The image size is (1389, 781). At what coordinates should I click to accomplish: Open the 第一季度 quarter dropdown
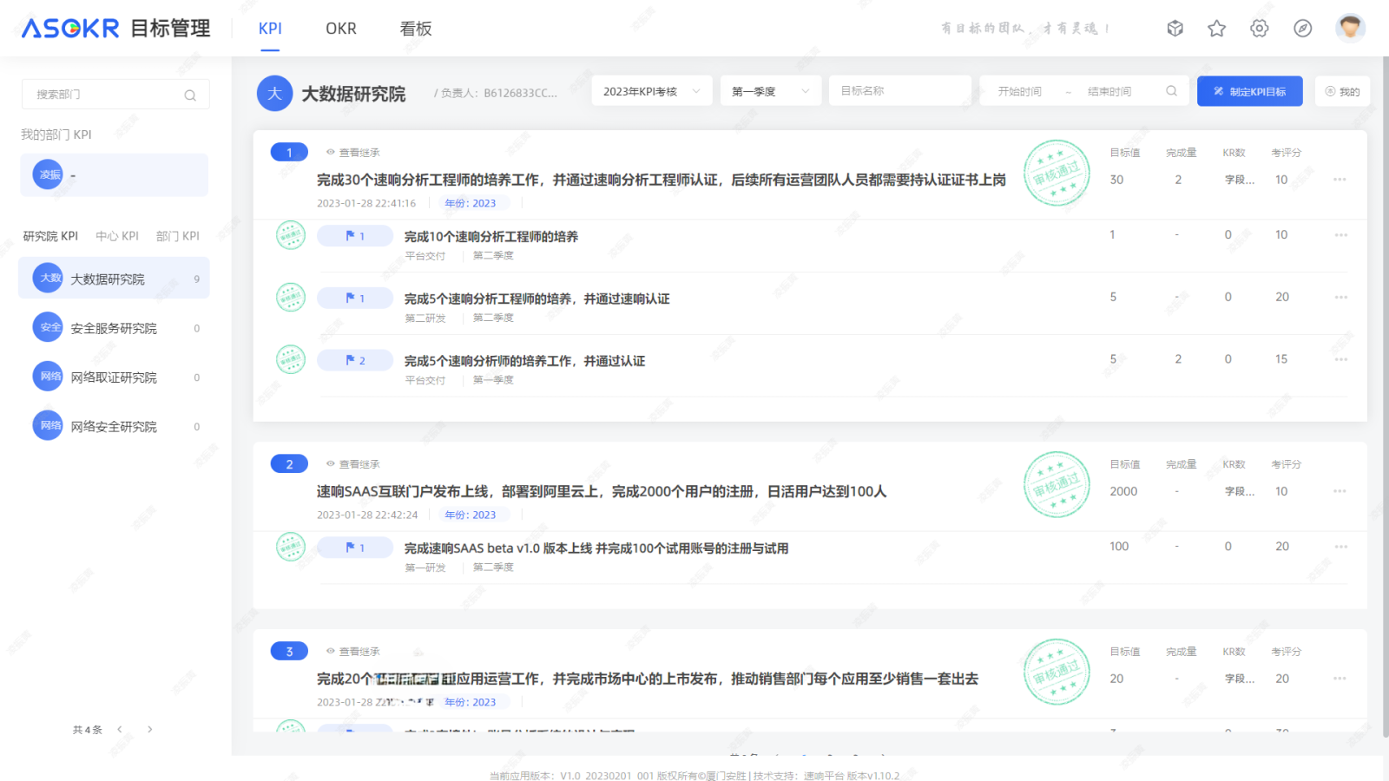point(770,91)
